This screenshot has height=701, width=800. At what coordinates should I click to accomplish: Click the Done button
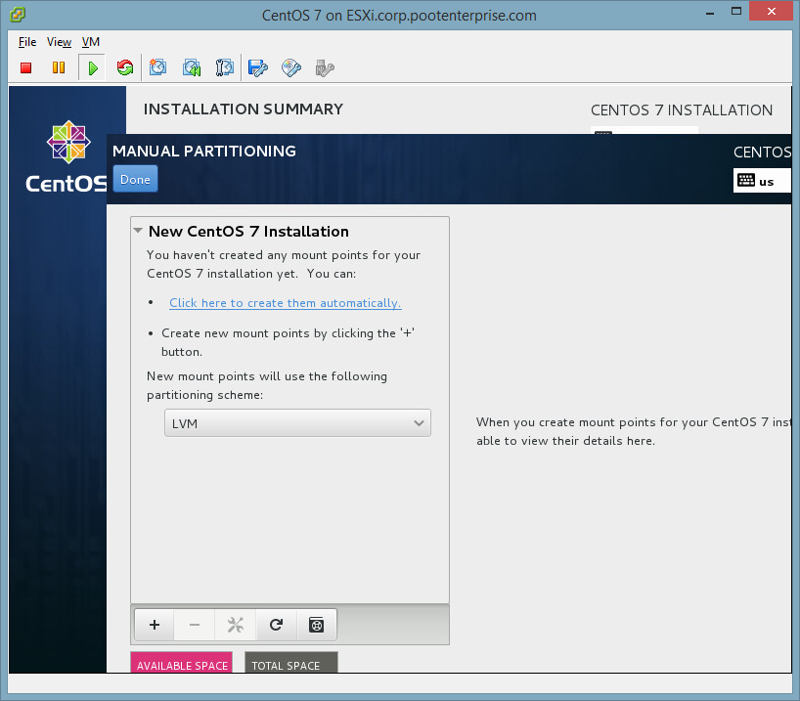pyautogui.click(x=135, y=179)
